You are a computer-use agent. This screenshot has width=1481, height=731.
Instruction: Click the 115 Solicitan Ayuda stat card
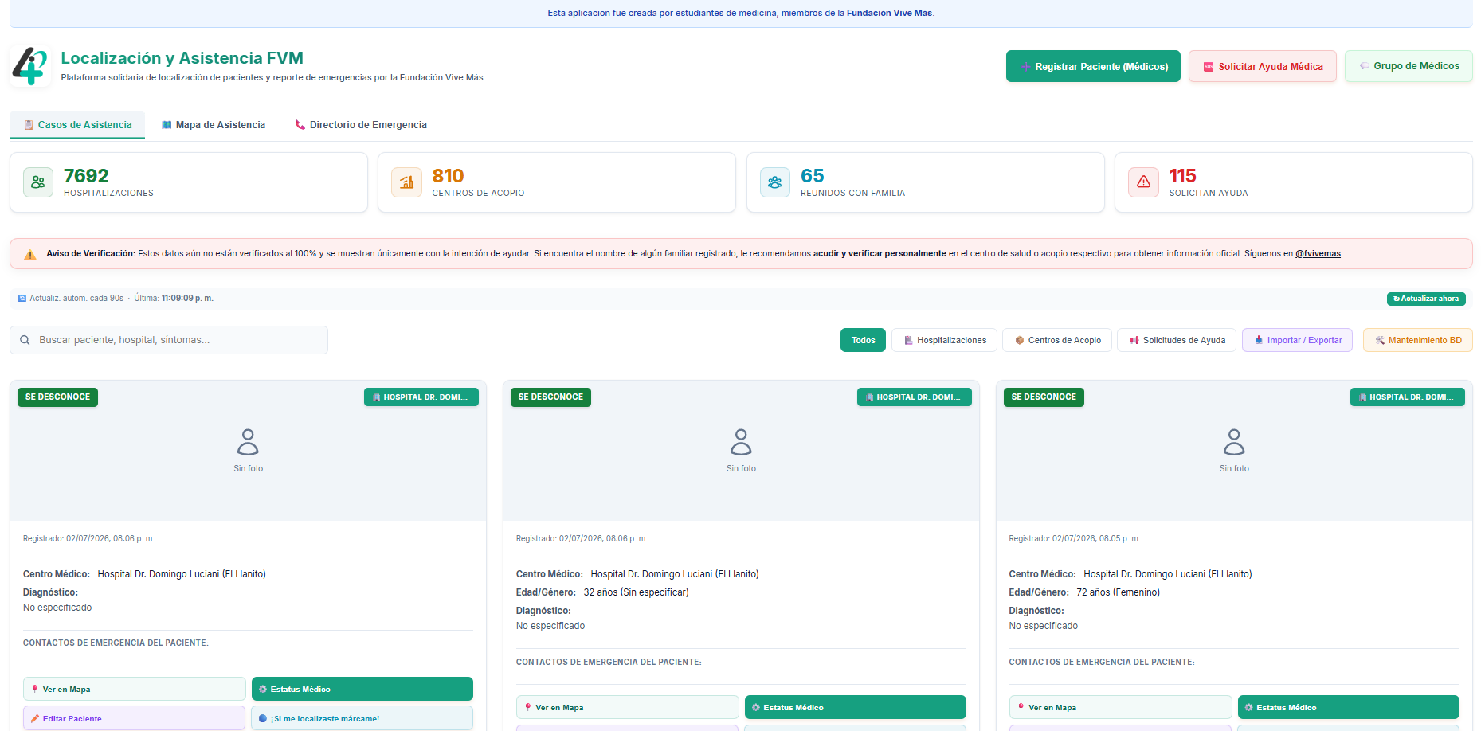(x=1294, y=182)
